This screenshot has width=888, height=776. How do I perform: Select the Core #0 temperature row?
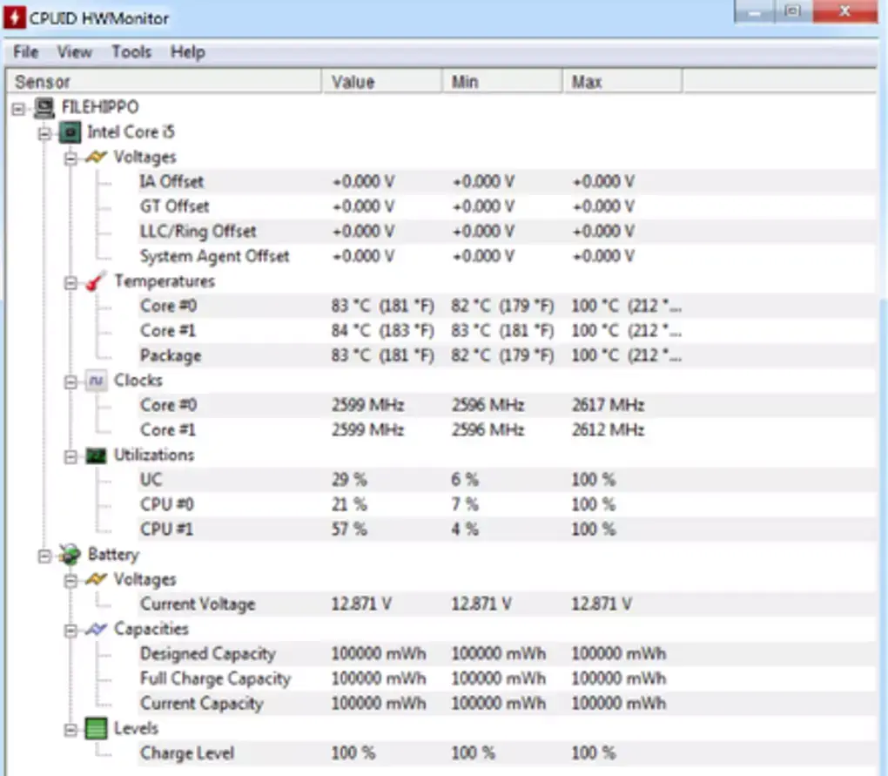pyautogui.click(x=507, y=306)
